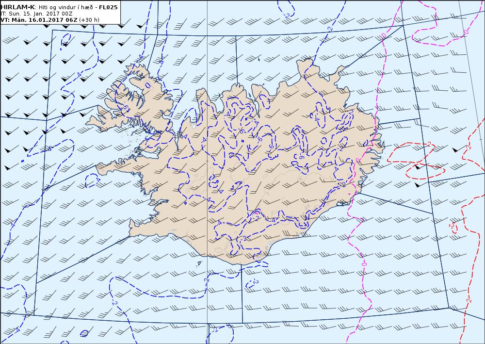
Task: Click the 'Hiti og vindur í hæð' title text
Action: [65, 7]
